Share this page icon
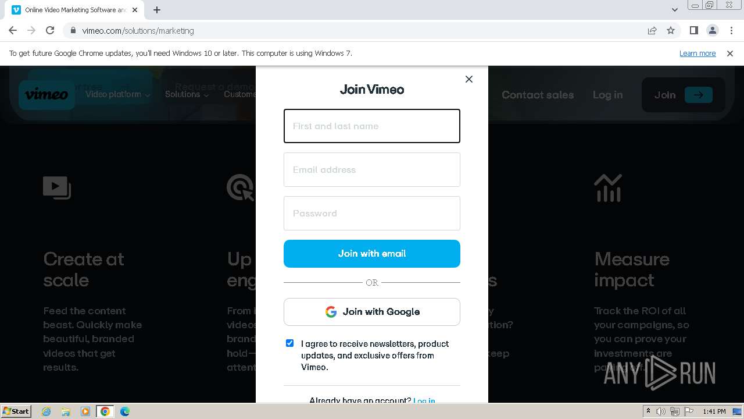Image resolution: width=744 pixels, height=419 pixels. [652, 30]
